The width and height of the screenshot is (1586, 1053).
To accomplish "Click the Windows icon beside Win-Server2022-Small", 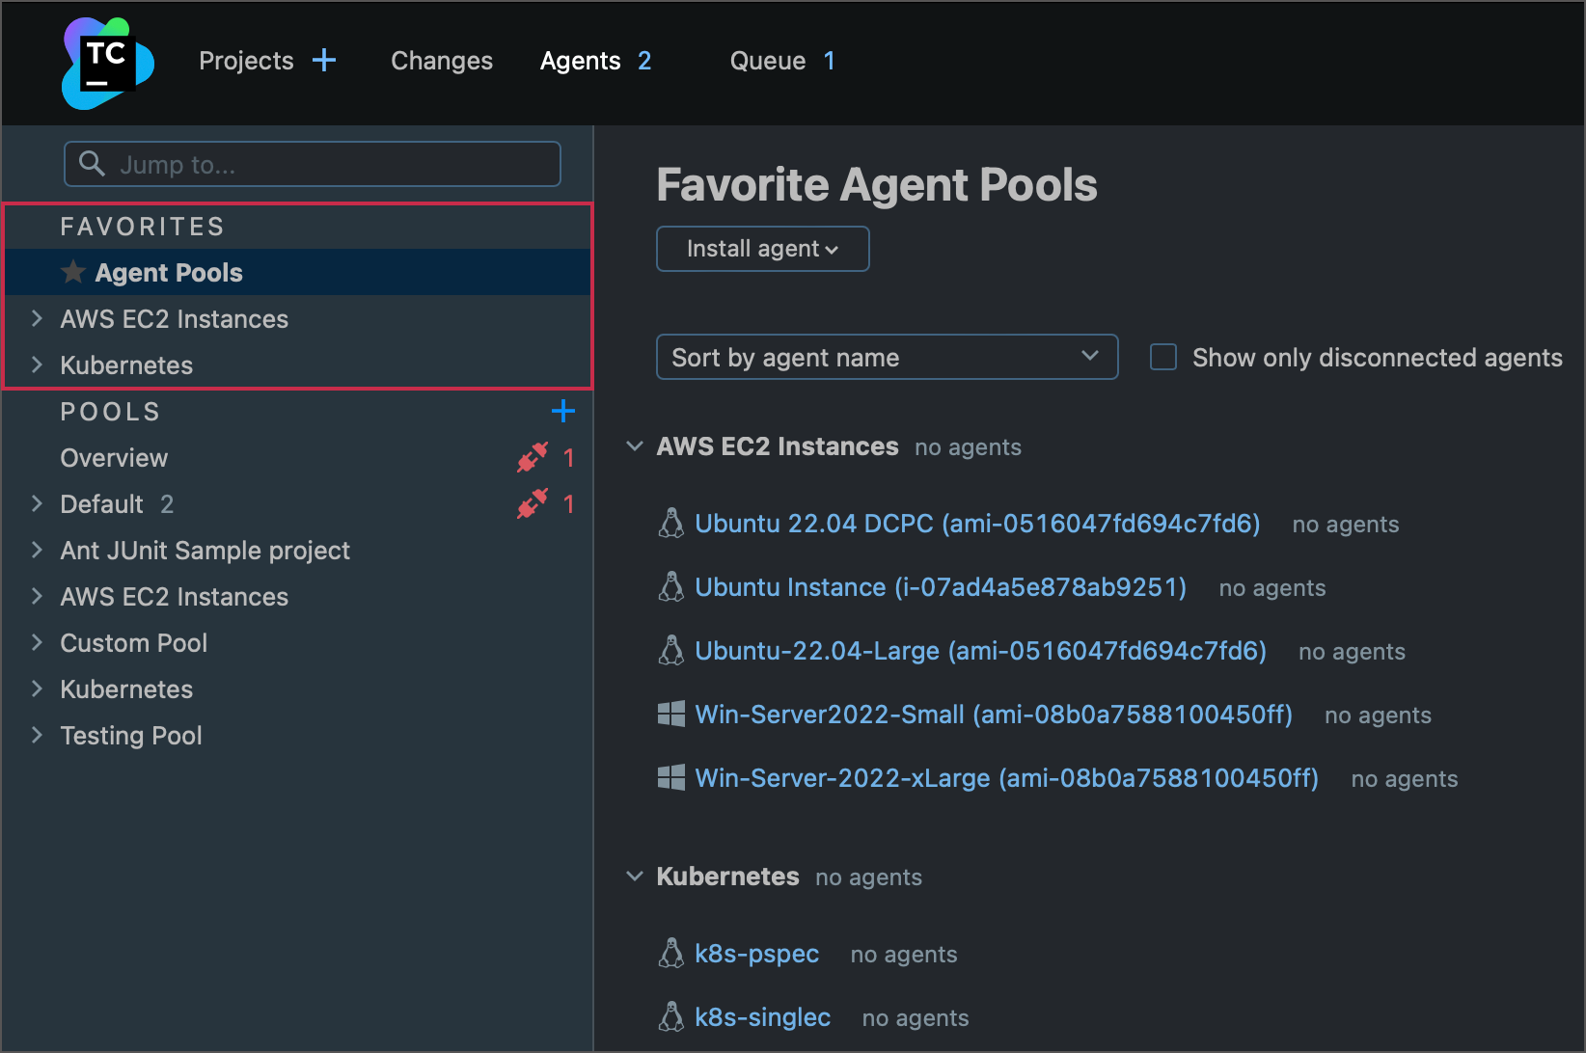I will 670,714.
